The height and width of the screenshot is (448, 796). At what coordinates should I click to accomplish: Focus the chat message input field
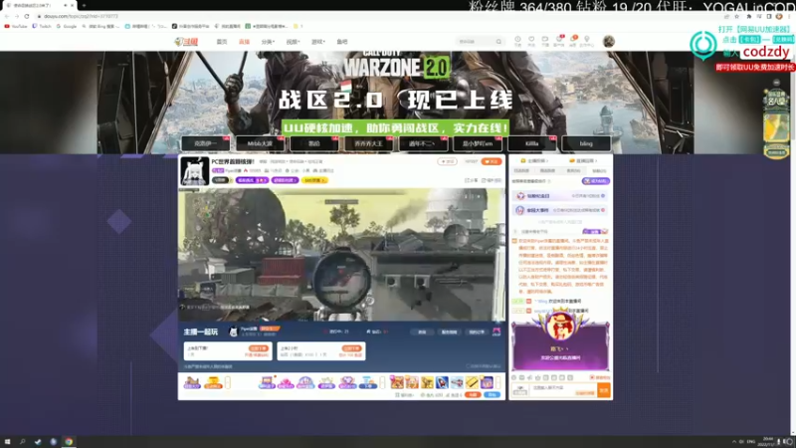[x=563, y=390]
